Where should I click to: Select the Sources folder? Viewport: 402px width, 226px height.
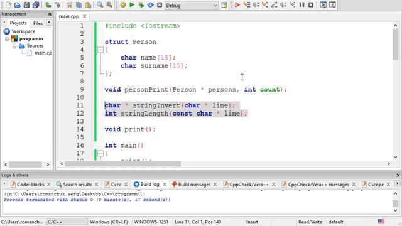click(x=35, y=46)
